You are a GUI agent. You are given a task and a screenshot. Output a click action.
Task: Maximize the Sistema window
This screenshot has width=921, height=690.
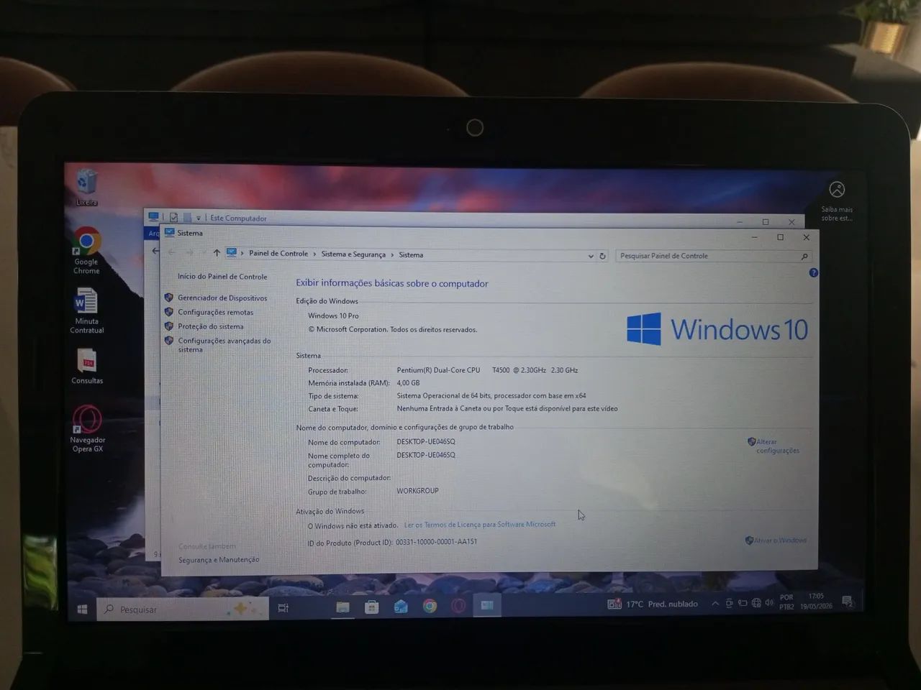pyautogui.click(x=780, y=237)
